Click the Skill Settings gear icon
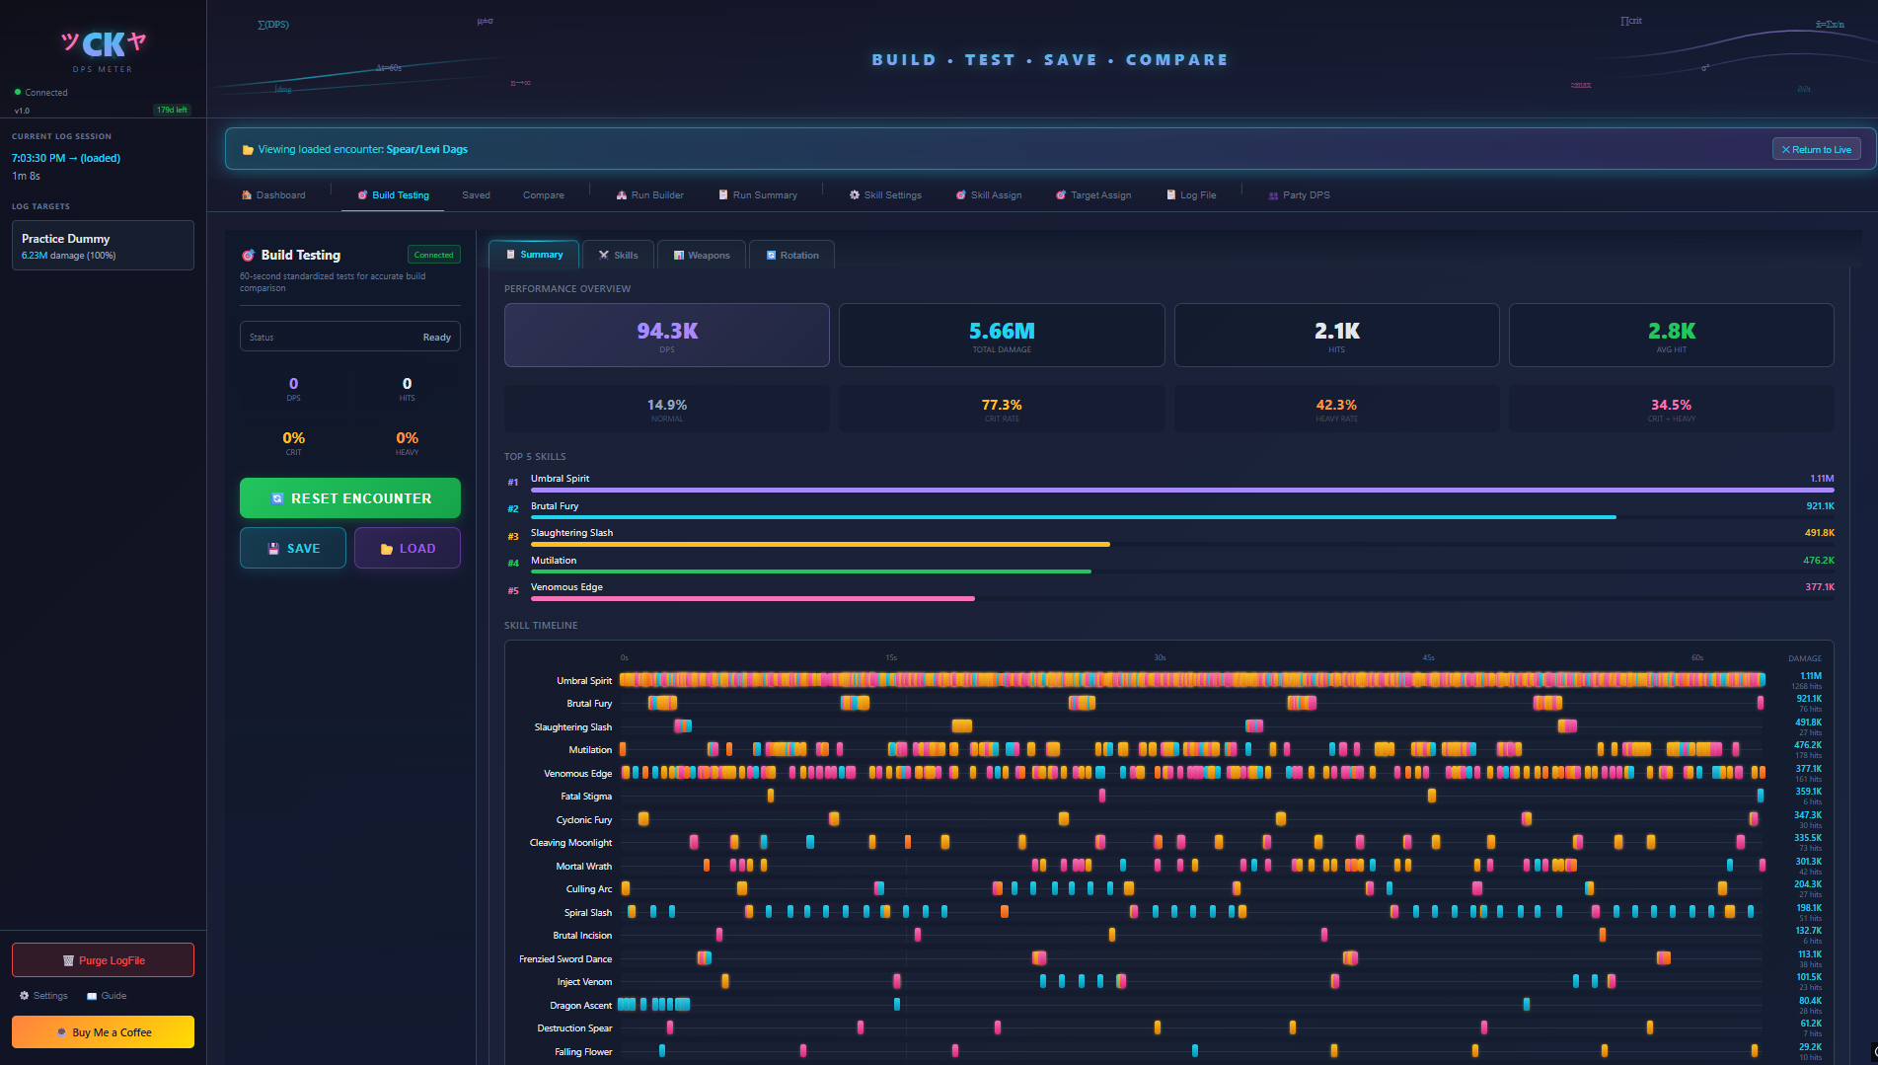This screenshot has height=1065, width=1878. tap(855, 195)
